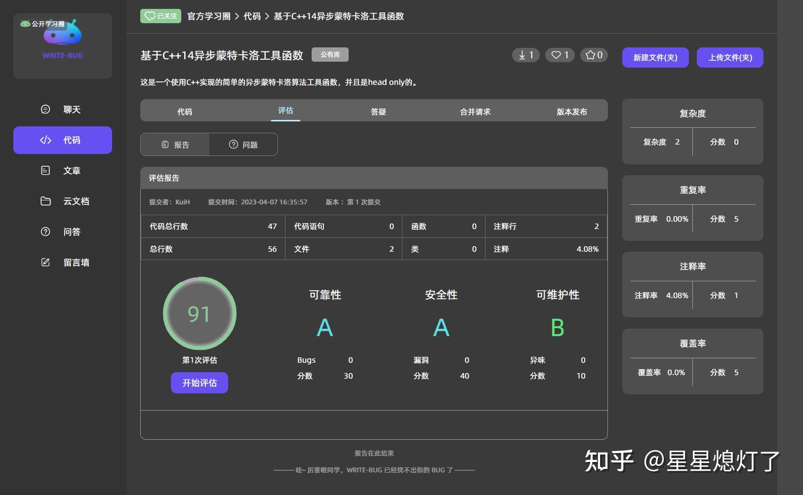The image size is (803, 495).
Task: Click the 可维护性 grade B
Action: tap(558, 328)
